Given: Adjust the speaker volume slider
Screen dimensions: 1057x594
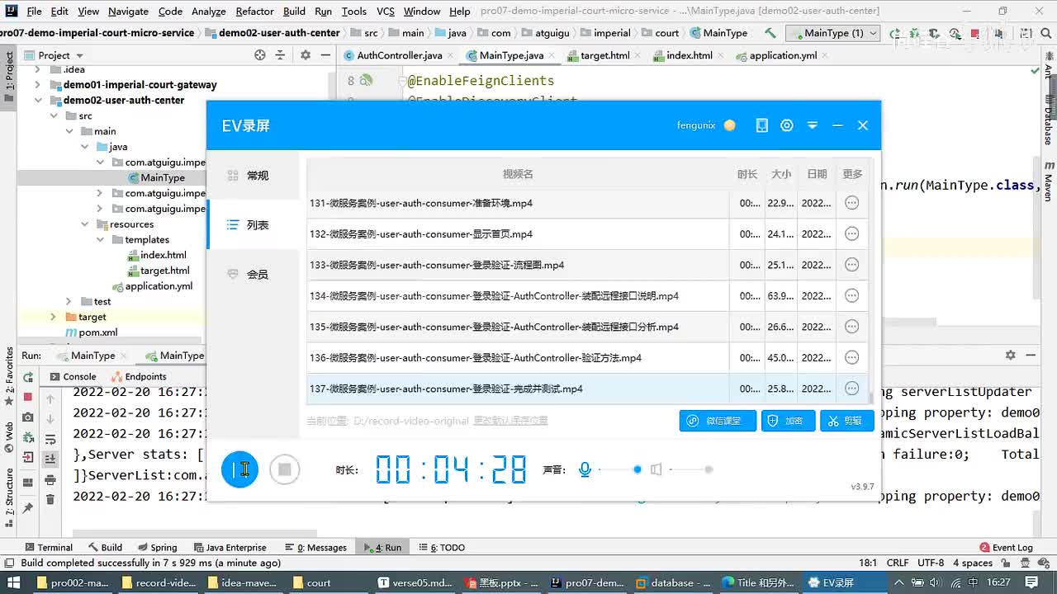Looking at the screenshot, I should pos(691,469).
